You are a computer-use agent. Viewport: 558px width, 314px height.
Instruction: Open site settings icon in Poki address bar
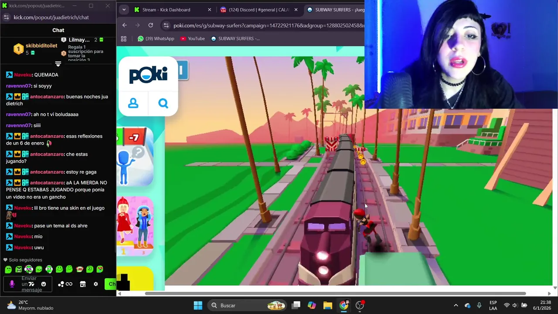tap(166, 25)
